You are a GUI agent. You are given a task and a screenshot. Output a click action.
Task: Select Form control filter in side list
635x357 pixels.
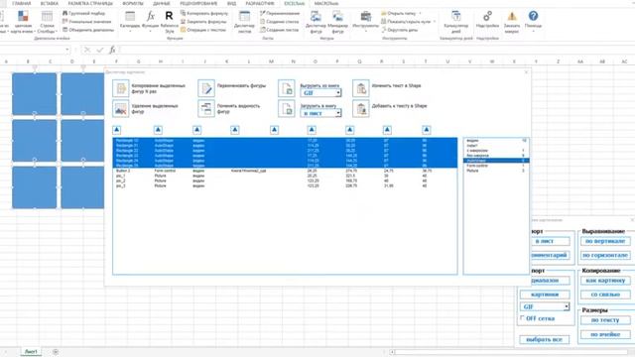pos(496,166)
